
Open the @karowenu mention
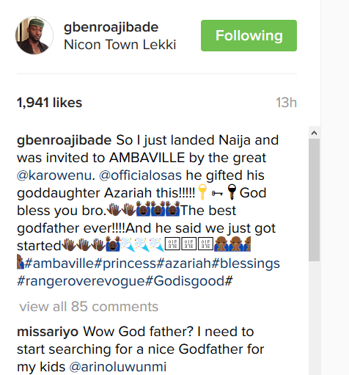tap(54, 175)
